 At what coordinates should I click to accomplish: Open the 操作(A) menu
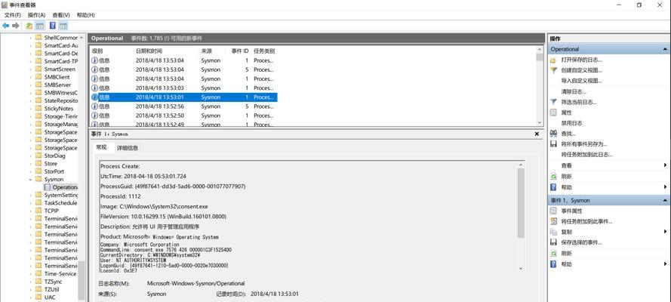pyautogui.click(x=36, y=15)
